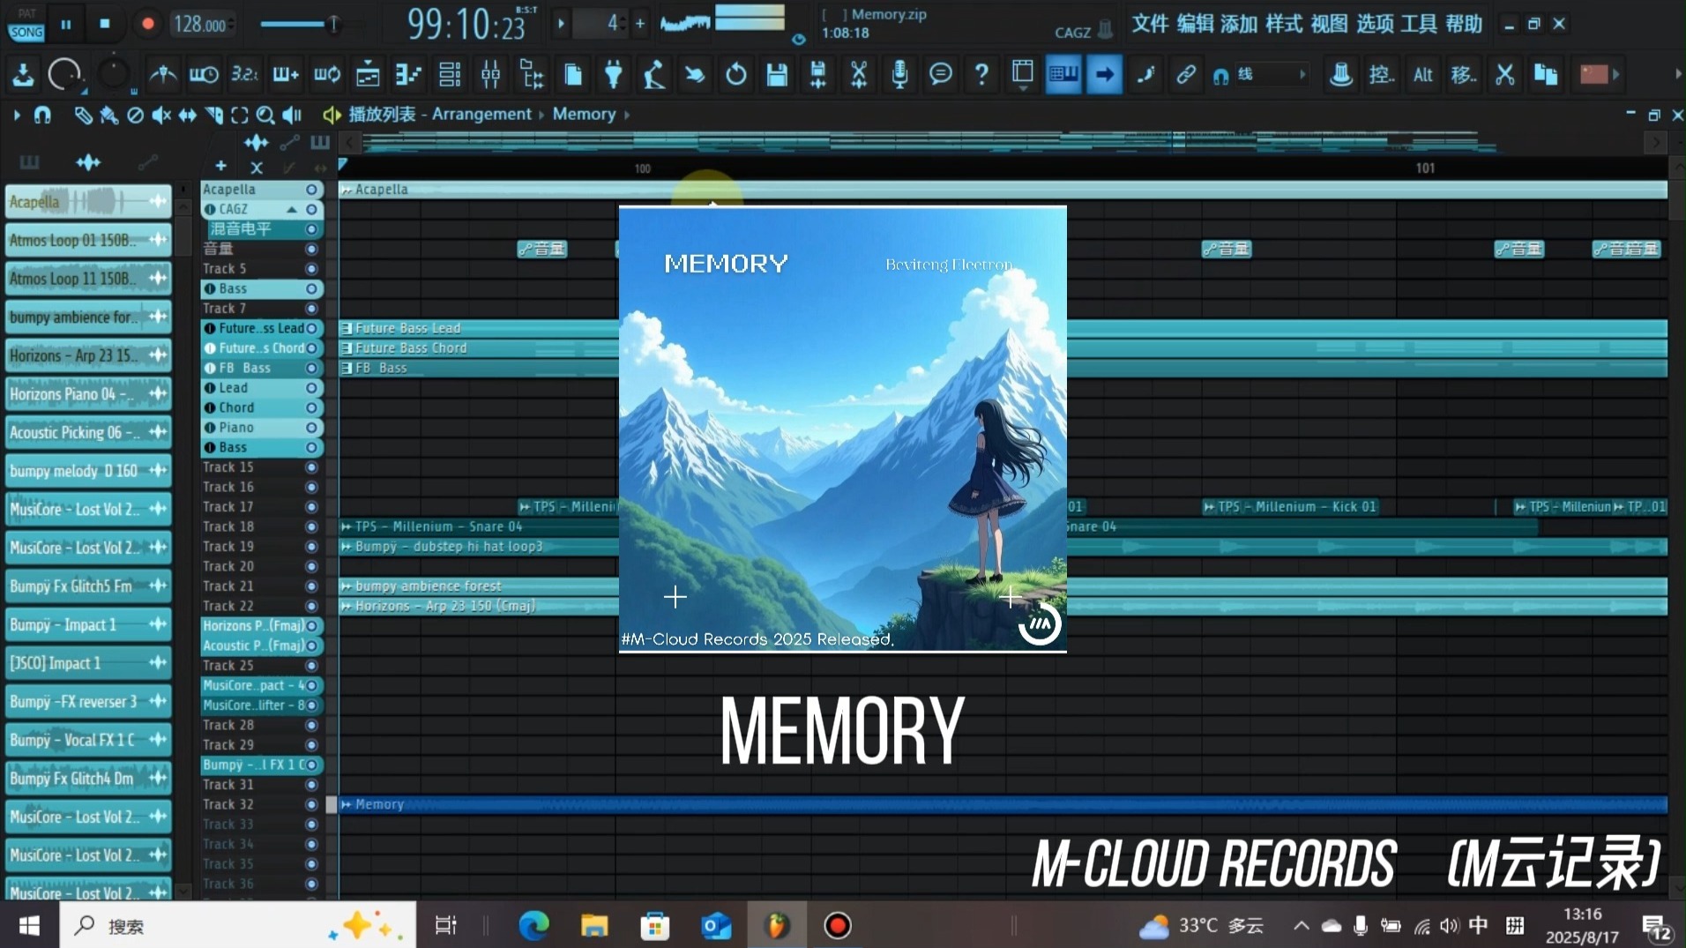Click the Memory audio clip on Track 32
Viewport: 1686px width, 948px height.
1003,804
